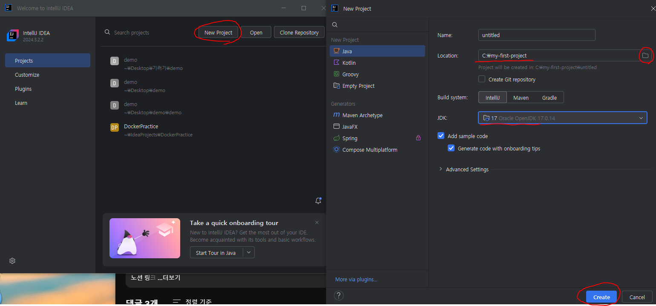Click More via plugins link

pos(356,279)
